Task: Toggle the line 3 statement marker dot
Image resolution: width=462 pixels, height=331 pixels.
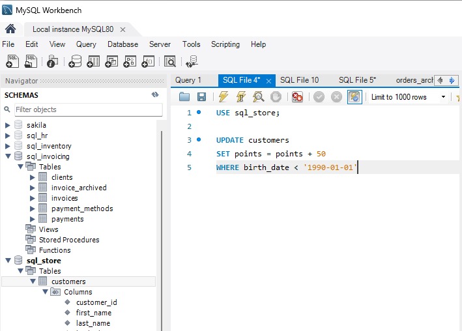Action: click(199, 139)
